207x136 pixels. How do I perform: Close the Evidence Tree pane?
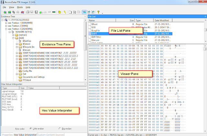85,16
